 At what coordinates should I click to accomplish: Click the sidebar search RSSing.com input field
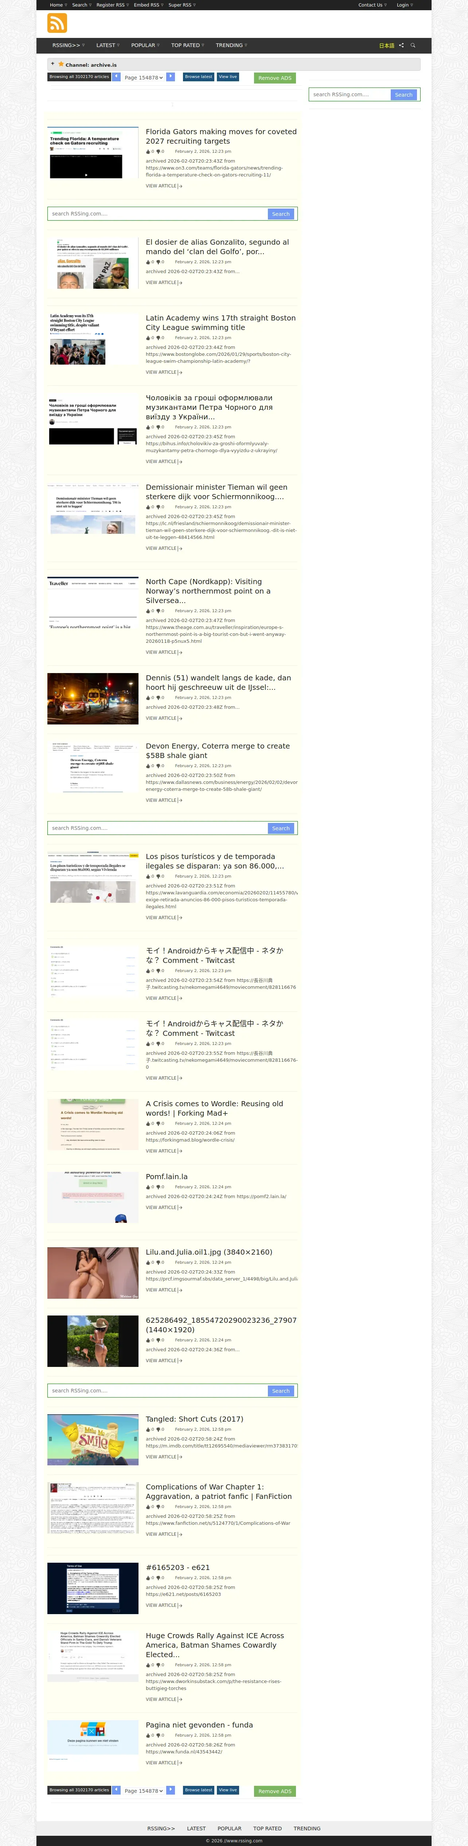(351, 94)
